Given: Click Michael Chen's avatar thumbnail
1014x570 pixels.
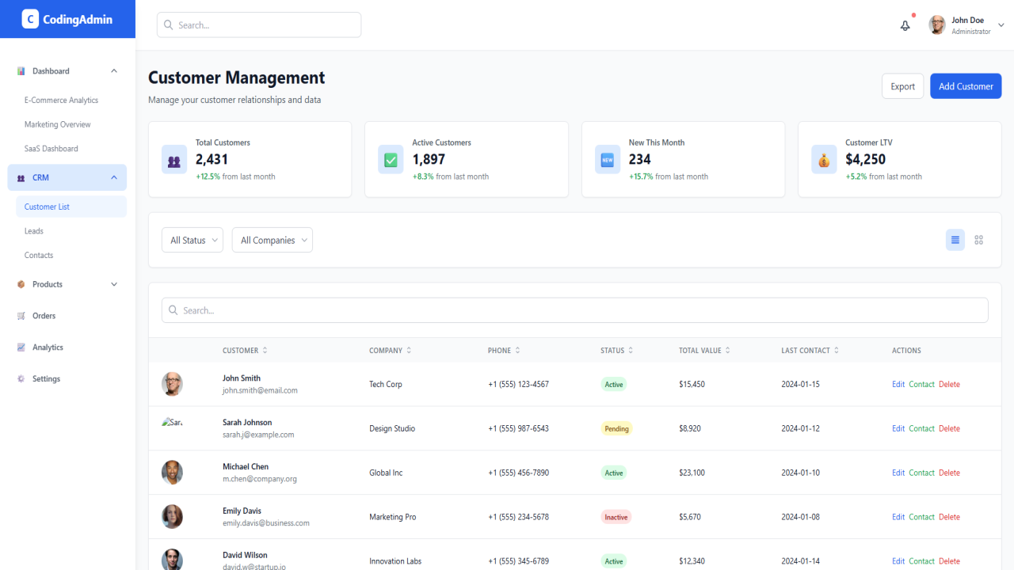Looking at the screenshot, I should (172, 473).
